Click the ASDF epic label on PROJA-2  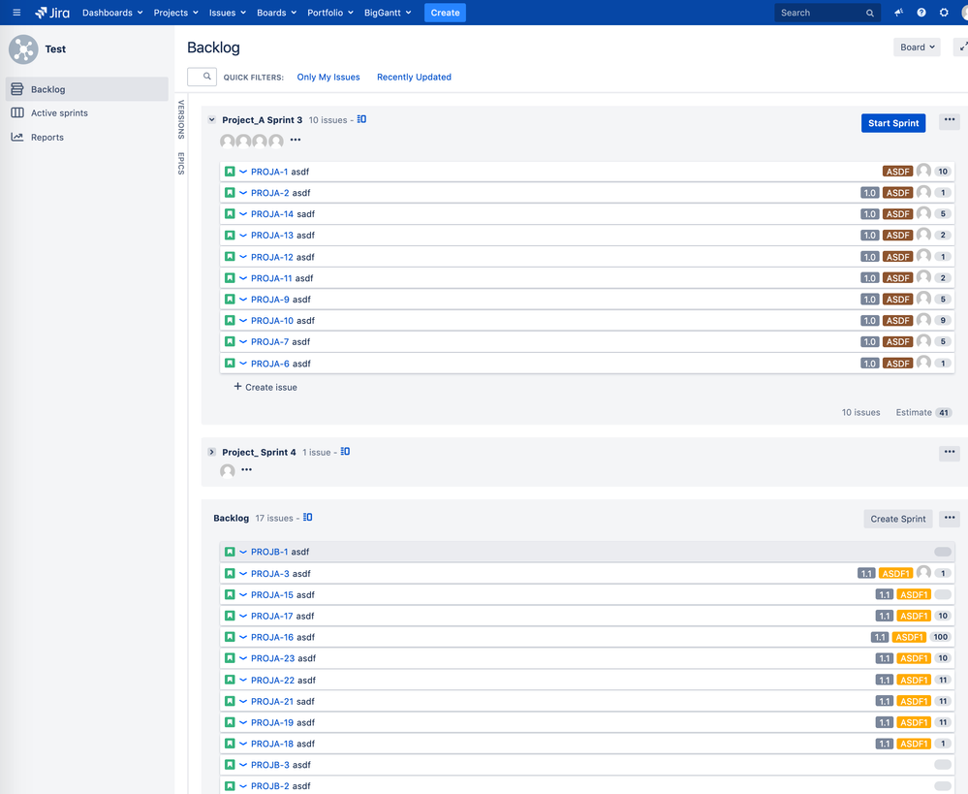pos(897,192)
